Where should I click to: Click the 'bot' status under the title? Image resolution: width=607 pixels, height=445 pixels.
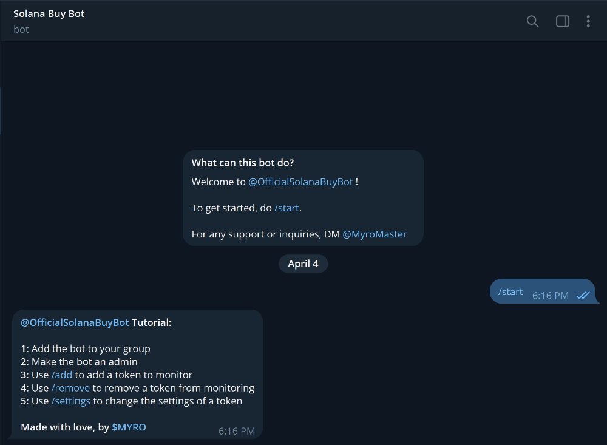click(x=21, y=29)
